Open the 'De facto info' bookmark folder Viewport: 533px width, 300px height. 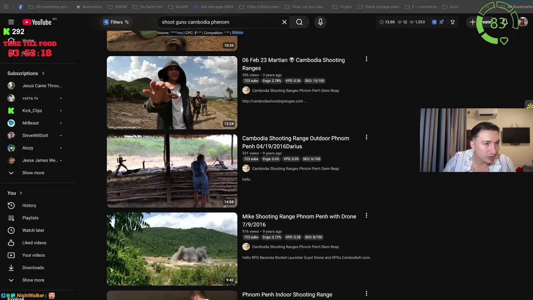point(147,7)
